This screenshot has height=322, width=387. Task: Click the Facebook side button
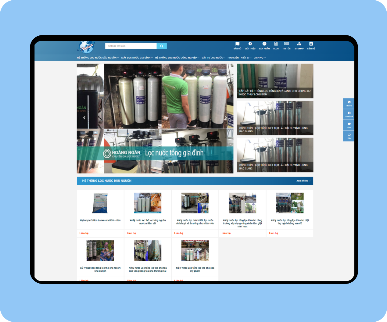tap(349, 114)
